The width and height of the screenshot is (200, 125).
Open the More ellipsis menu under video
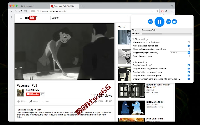click(43, 101)
